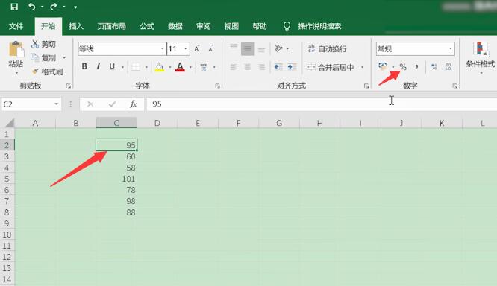Viewport: 497px width, 286px height.
Task: Apply cell borders
Action: tap(136, 67)
